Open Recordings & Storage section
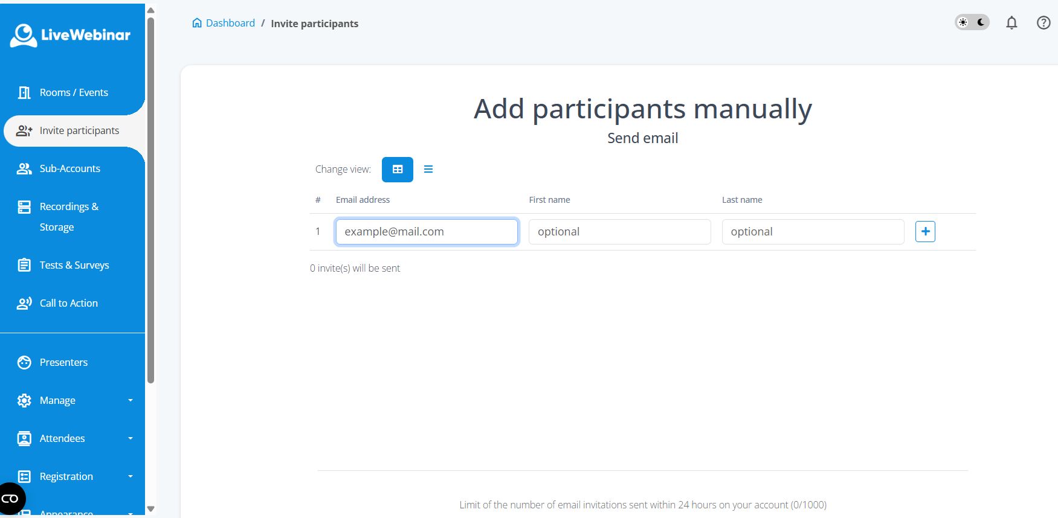The image size is (1058, 518). (x=68, y=217)
